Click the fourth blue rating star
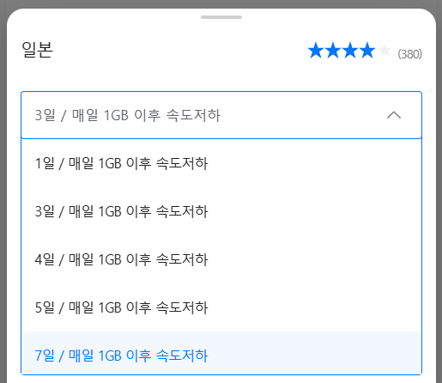This screenshot has width=442, height=383. tap(367, 51)
